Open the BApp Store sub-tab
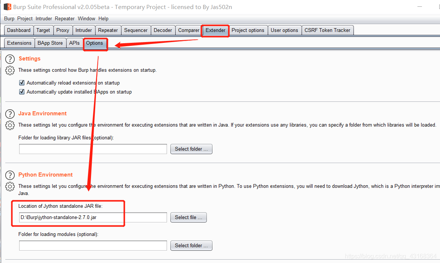This screenshot has height=263, width=440. [x=50, y=43]
